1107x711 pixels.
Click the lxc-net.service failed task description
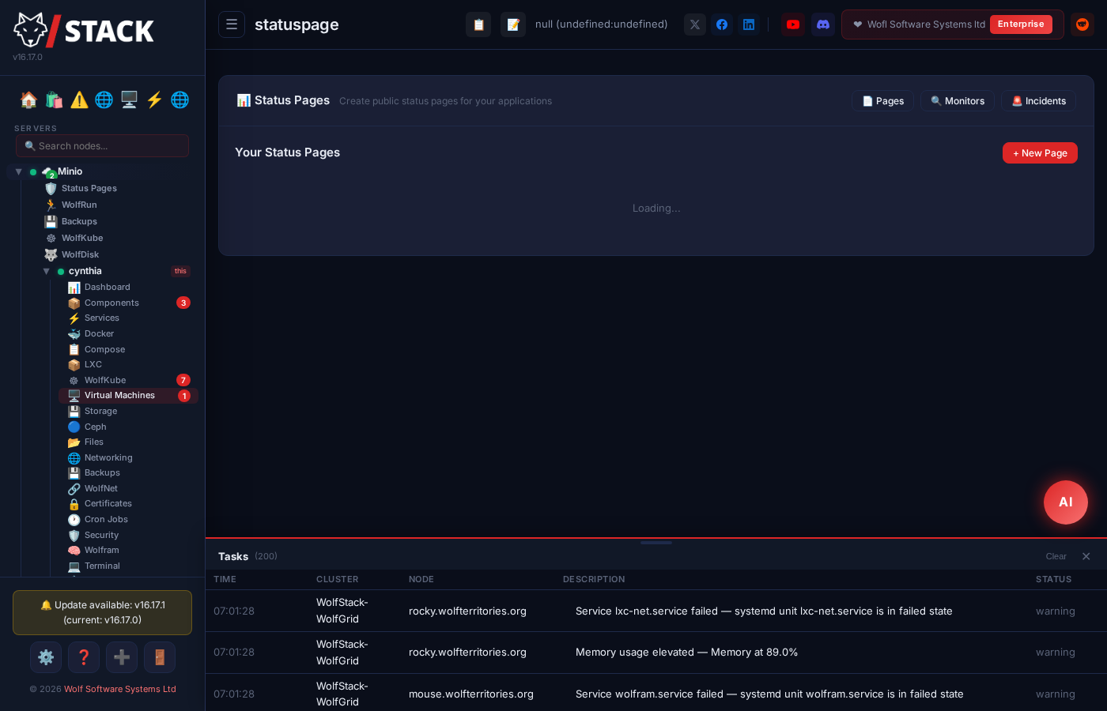[764, 611]
